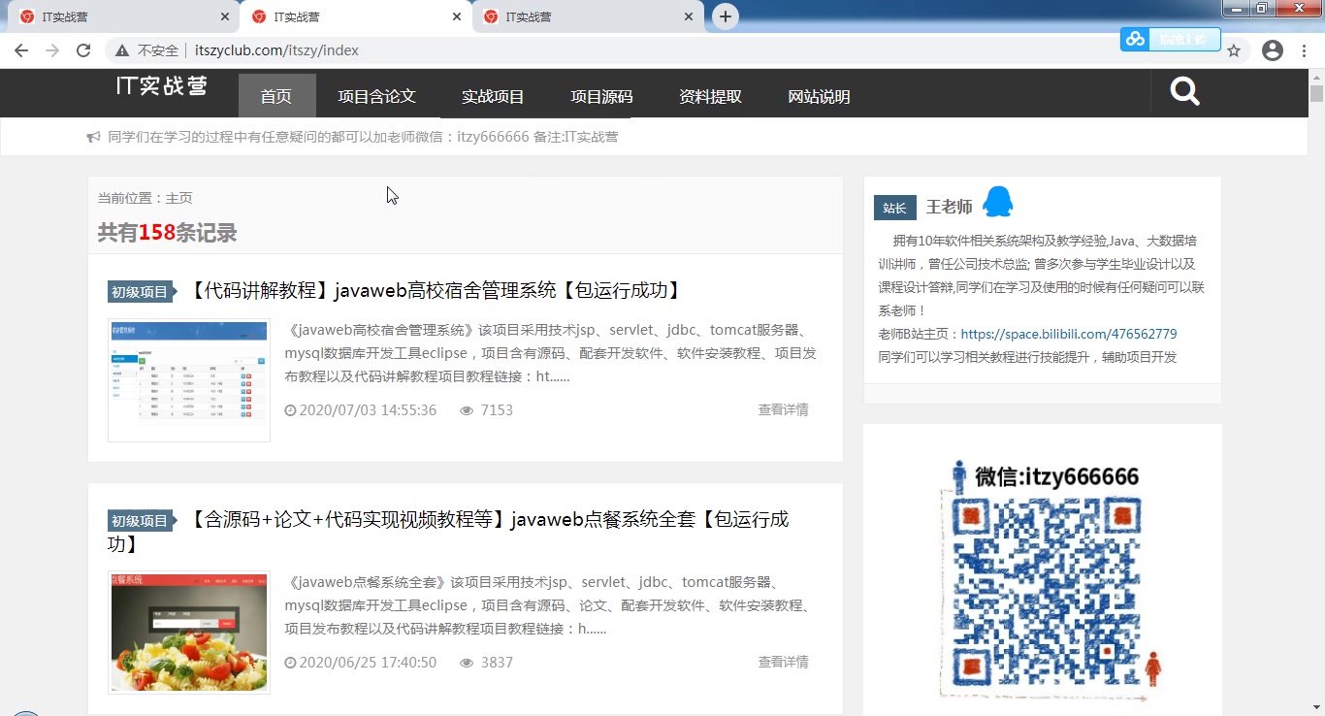
Task: Click the clock icon beside 2020/06/25
Action: (x=290, y=663)
